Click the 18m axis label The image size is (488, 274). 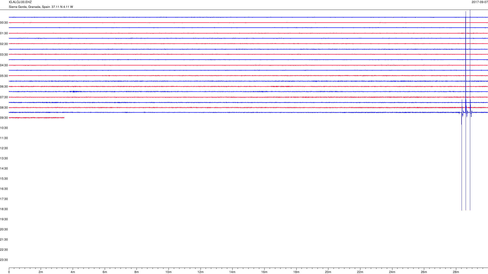pos(296,272)
